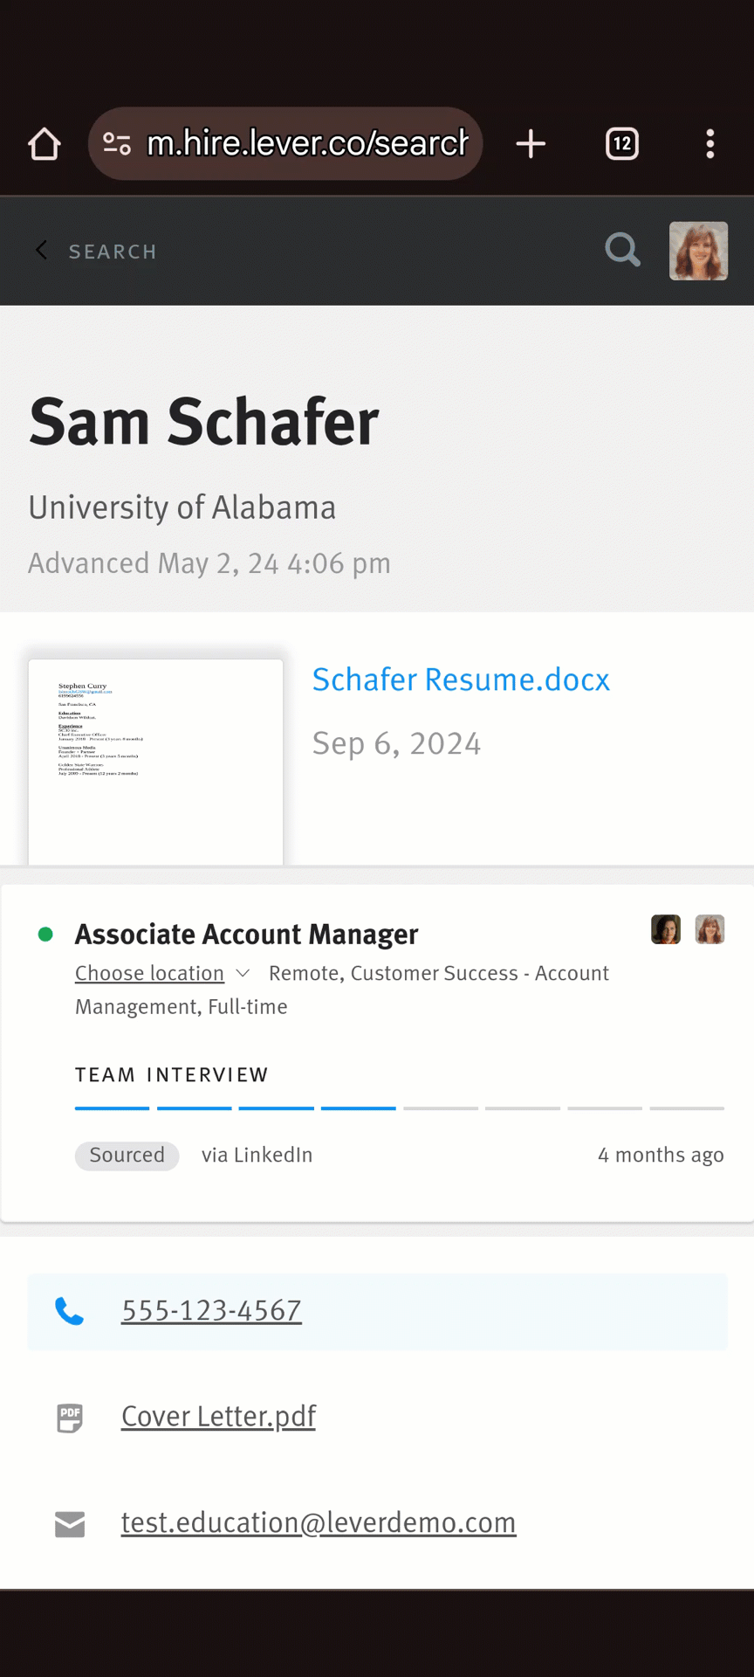Click the chevron beside Choose location
Viewport: 754px width, 1677px height.
click(243, 973)
